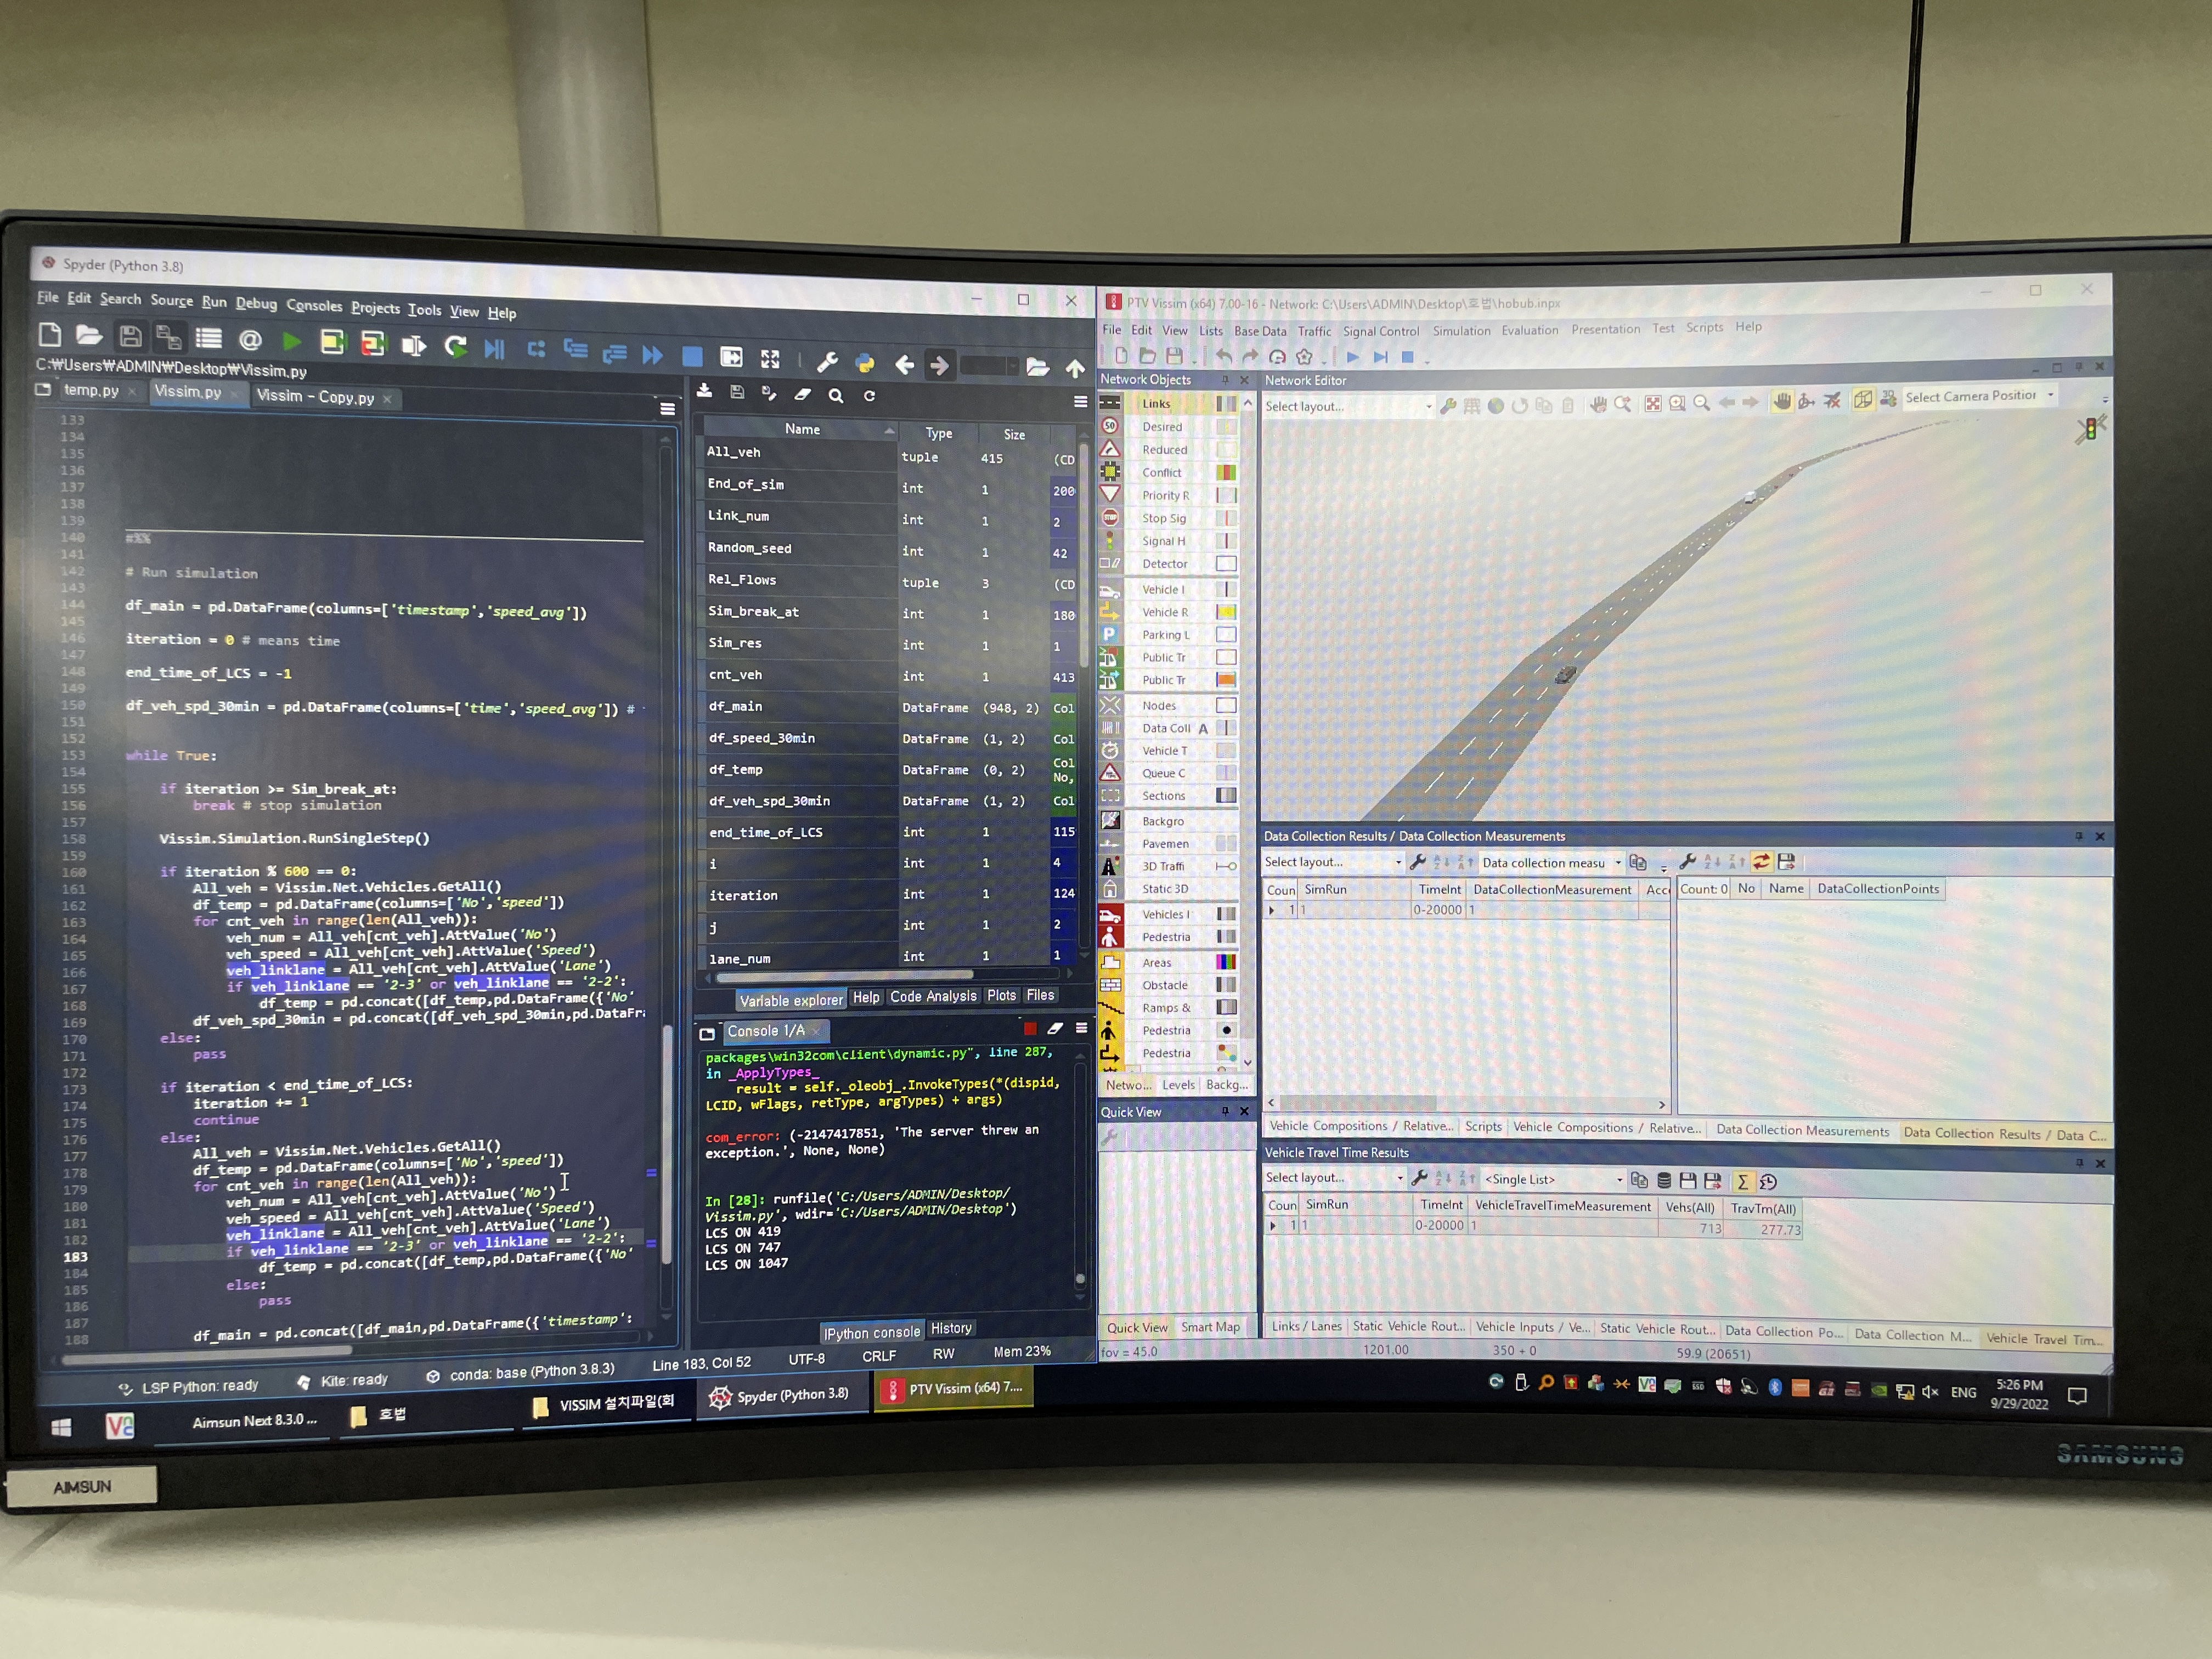Toggle the Vehicle R visibility swatch

1226,612
